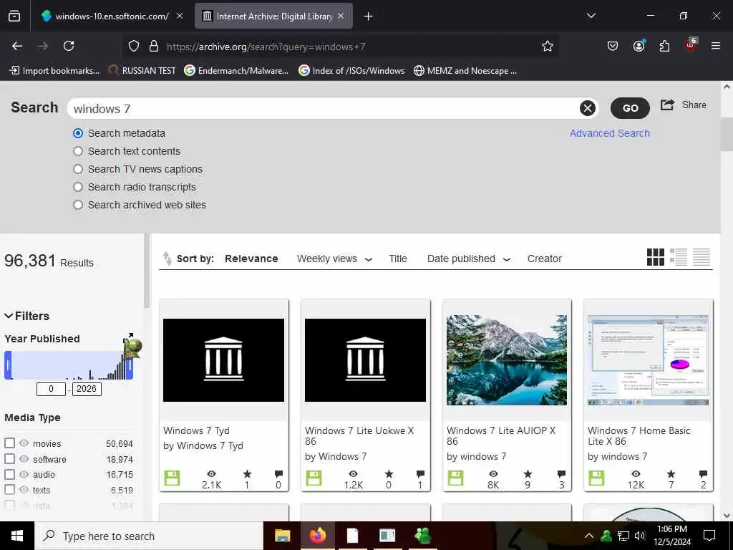Select Search text contents option

click(x=78, y=151)
